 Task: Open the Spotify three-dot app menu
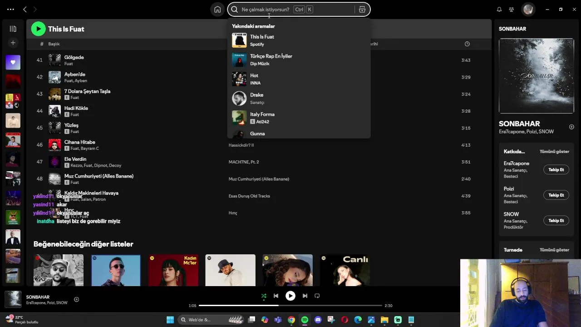tap(10, 9)
